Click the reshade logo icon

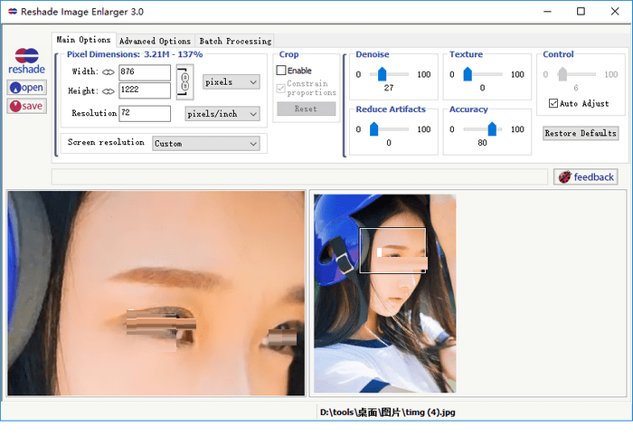click(x=26, y=55)
